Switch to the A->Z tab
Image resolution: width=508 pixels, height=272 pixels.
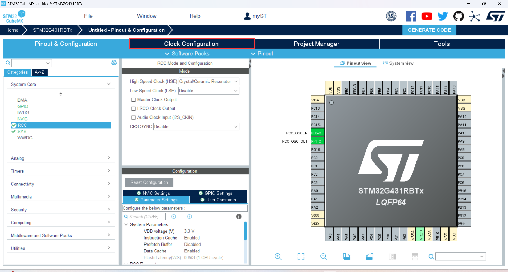coord(39,72)
